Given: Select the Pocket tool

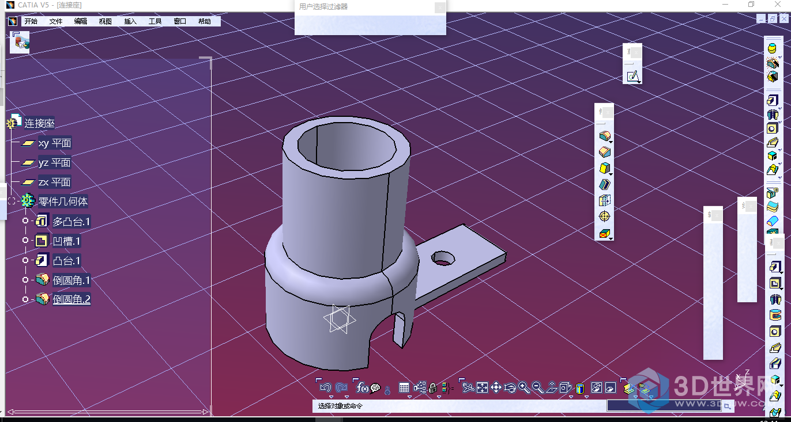Looking at the screenshot, I should pos(775,283).
